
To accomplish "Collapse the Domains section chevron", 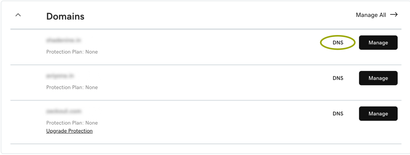I will tap(18, 15).
